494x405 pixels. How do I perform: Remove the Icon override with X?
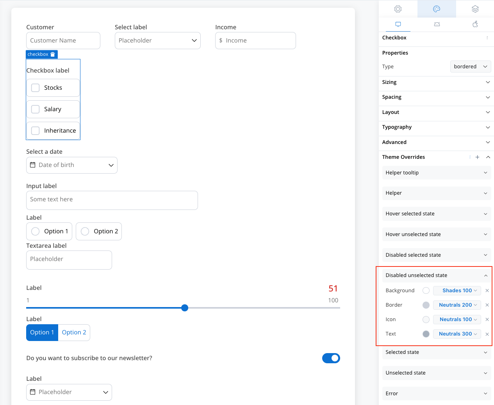click(487, 320)
